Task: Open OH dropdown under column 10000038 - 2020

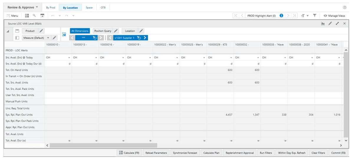Action: pos(312,58)
